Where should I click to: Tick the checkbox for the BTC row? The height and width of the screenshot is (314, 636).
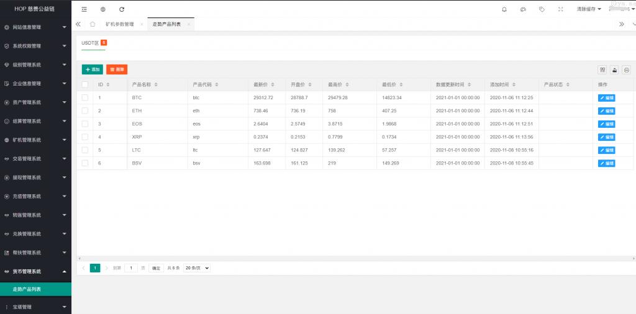(x=85, y=97)
